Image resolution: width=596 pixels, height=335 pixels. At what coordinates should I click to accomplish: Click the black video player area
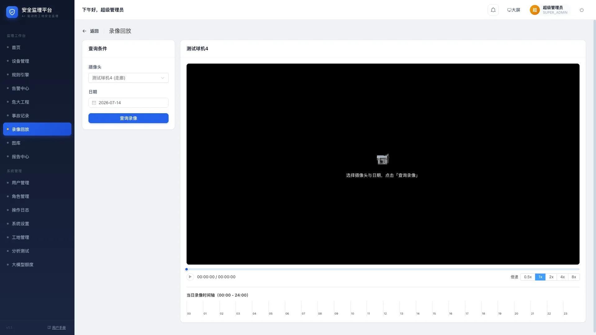[383, 164]
